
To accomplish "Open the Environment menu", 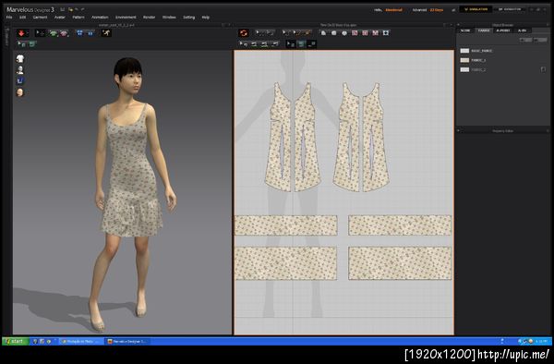I will click(126, 18).
